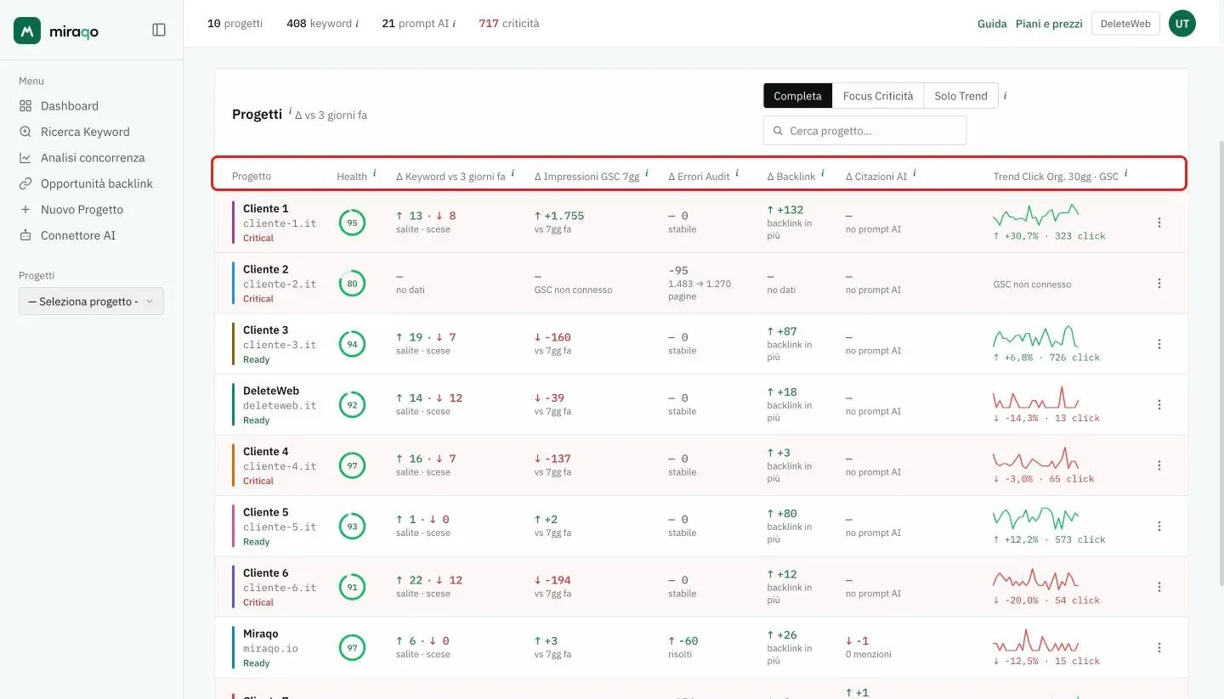Switch to the Solo Trend view

(960, 96)
